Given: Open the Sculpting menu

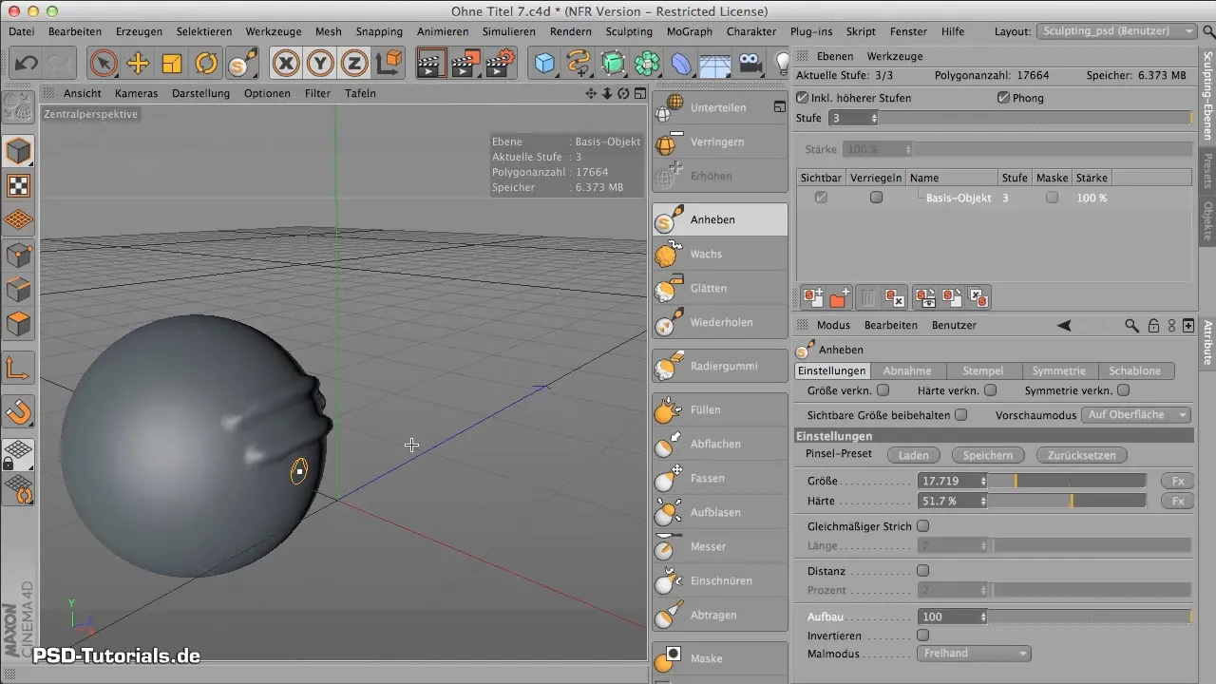Looking at the screenshot, I should click(x=629, y=31).
